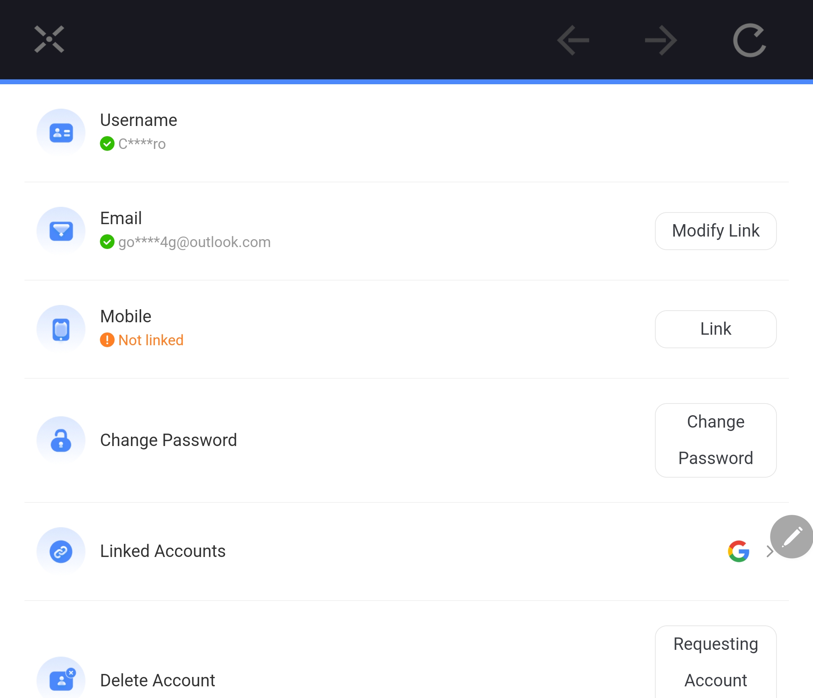The height and width of the screenshot is (698, 813).
Task: Click the Link button for Mobile
Action: [x=716, y=329]
